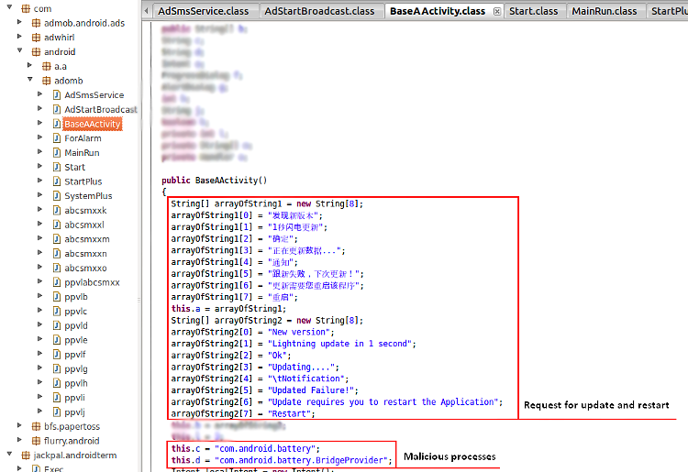Viewport: 688px width, 472px height.
Task: Click the adwhirl package icon
Action: point(36,38)
